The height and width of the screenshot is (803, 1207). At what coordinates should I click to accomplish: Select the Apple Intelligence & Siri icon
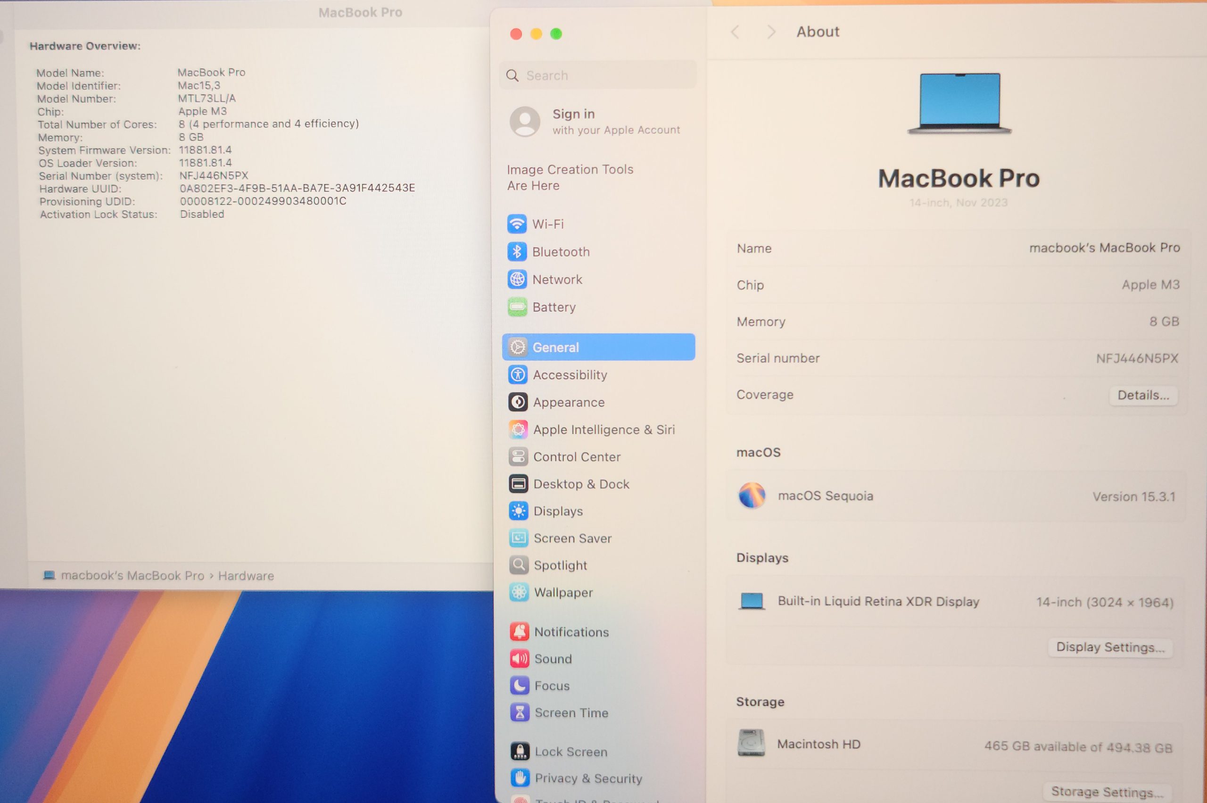click(x=518, y=429)
